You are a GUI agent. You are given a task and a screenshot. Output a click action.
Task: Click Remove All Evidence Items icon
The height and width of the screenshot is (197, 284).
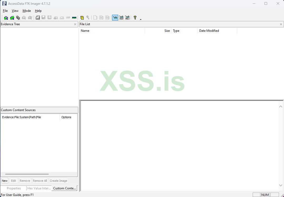pos(30,18)
